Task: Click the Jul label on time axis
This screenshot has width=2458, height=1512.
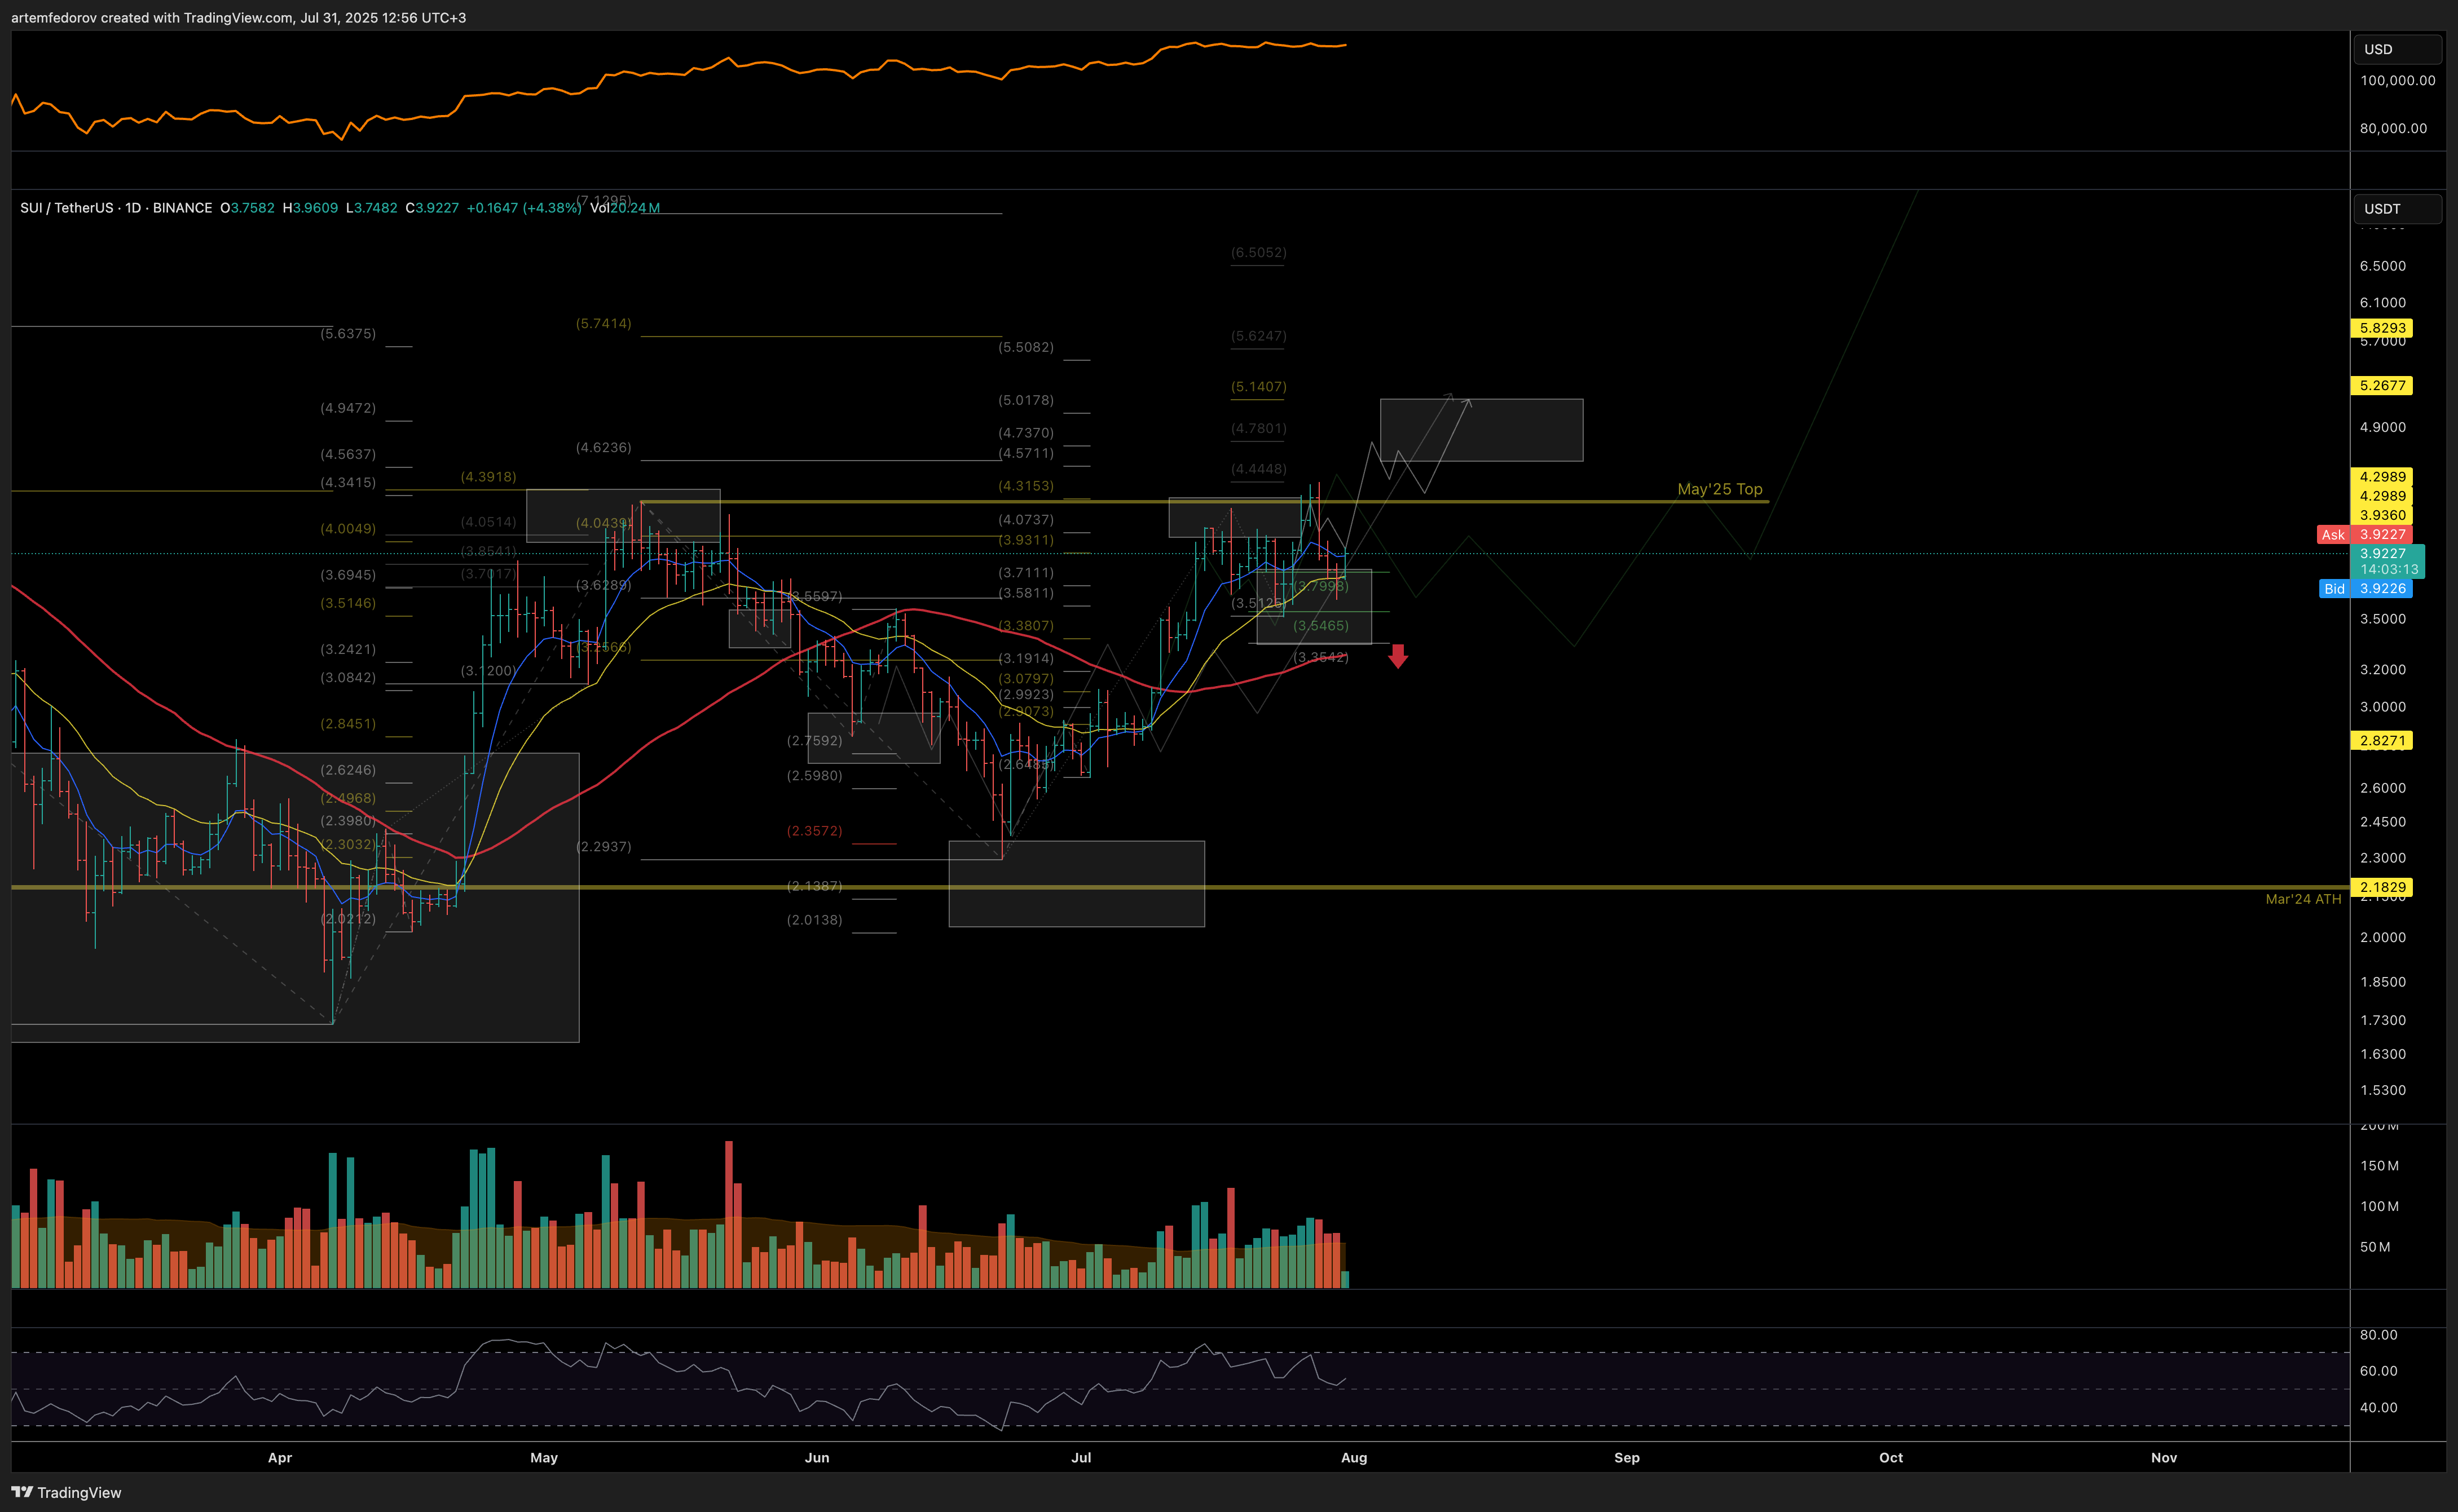Action: point(1081,1458)
